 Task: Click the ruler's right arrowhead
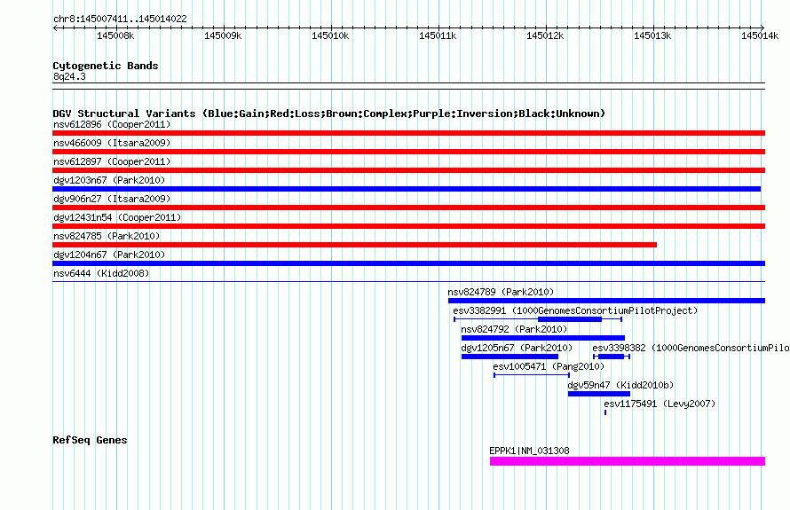point(762,27)
